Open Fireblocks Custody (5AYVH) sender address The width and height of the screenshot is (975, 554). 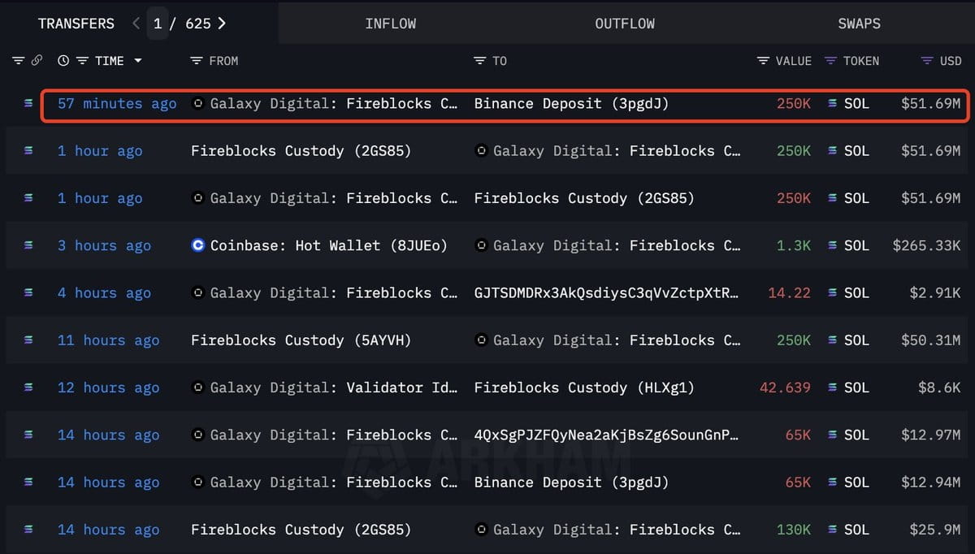click(x=301, y=340)
